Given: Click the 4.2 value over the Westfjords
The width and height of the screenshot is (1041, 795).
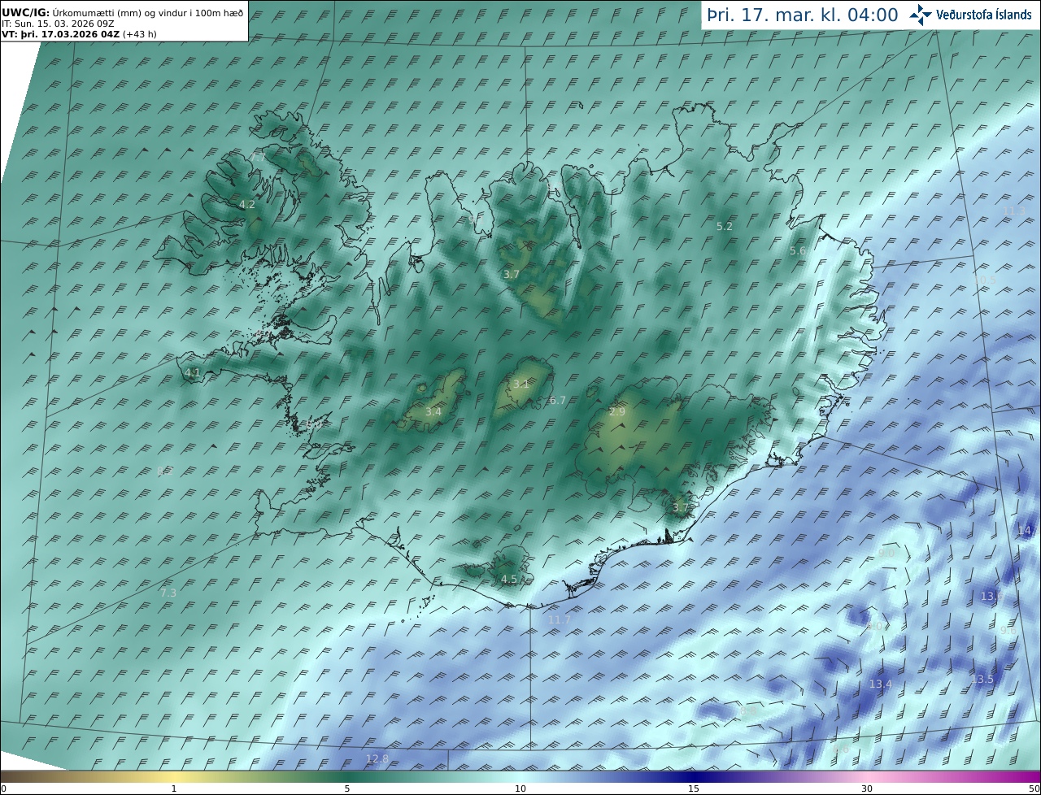Looking at the screenshot, I should pos(247,205).
